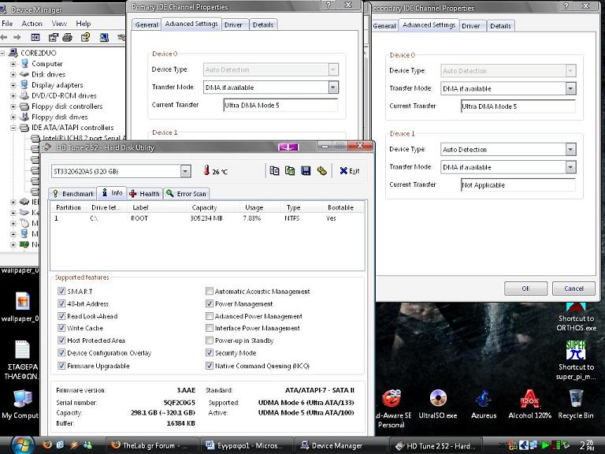The image size is (605, 454).
Task: Expand the DVD/CD-ROM drives tree node
Action: (13, 95)
